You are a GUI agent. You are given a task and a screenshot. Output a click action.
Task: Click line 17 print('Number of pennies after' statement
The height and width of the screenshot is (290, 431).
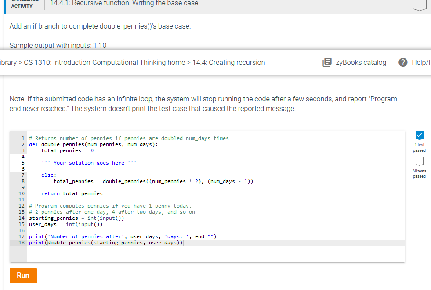123,236
